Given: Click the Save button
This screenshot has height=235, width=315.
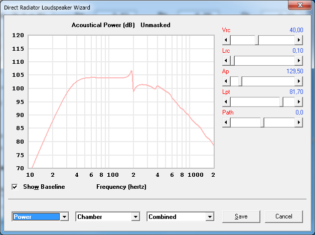Looking at the screenshot, I should (x=241, y=216).
